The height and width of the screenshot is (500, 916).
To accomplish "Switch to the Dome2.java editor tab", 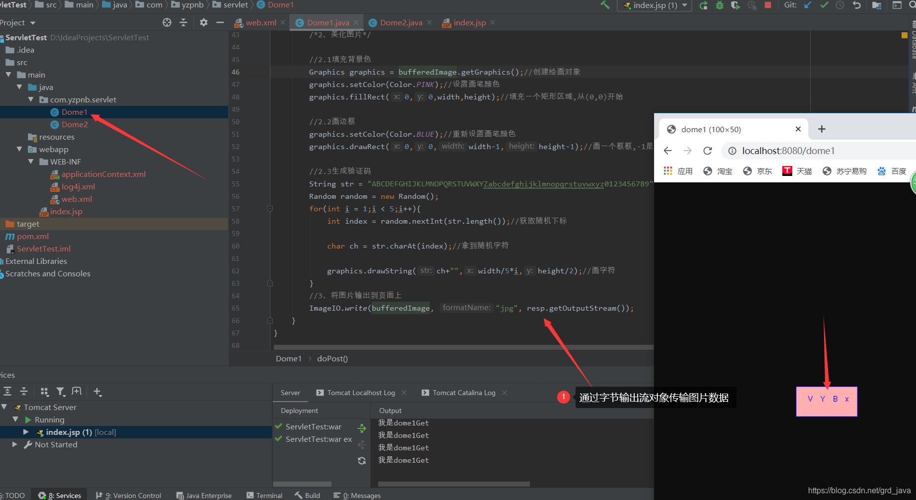I will point(401,22).
